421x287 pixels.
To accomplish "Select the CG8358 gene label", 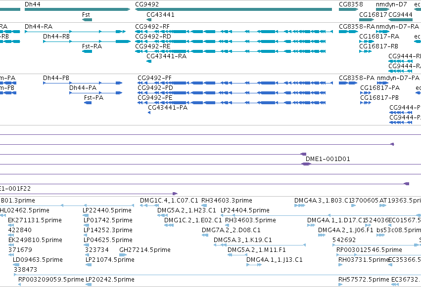I will tap(351, 4).
